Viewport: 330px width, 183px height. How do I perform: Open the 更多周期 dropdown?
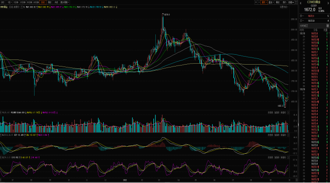[x=64, y=2]
